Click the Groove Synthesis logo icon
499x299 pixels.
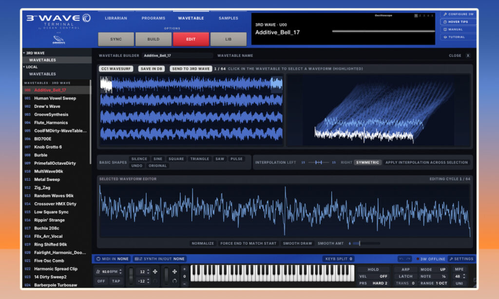(x=58, y=40)
